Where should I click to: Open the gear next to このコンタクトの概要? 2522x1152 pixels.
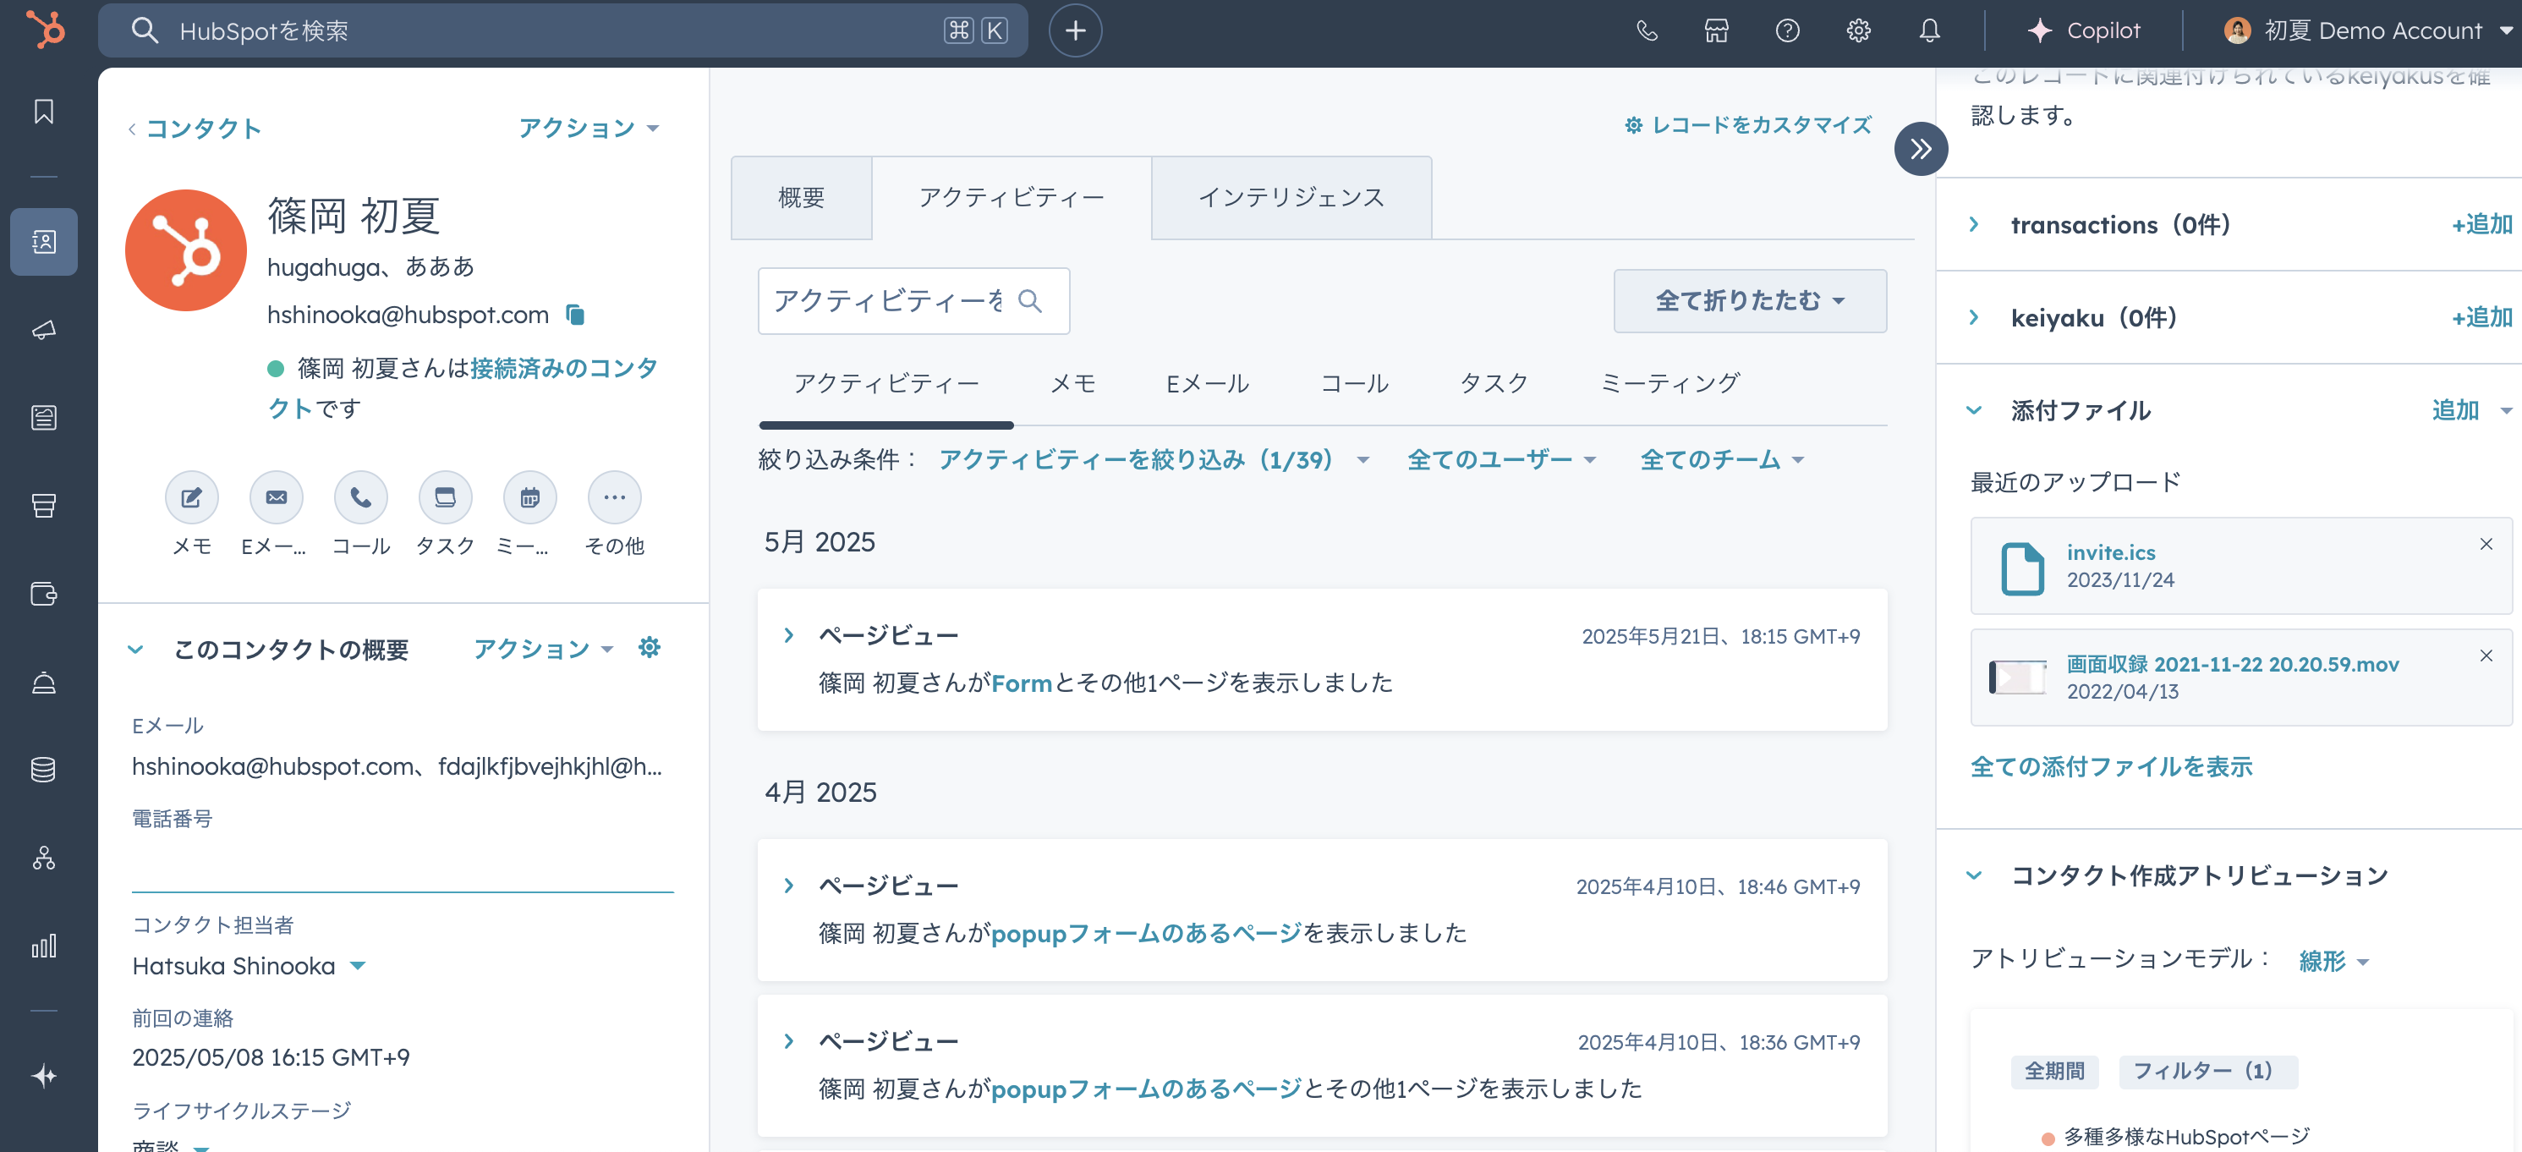(649, 648)
